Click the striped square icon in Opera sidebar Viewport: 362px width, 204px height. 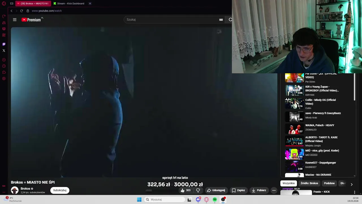coord(4,29)
